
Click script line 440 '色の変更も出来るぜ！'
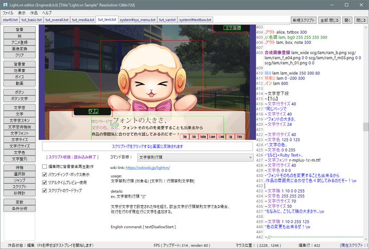tap(288, 227)
